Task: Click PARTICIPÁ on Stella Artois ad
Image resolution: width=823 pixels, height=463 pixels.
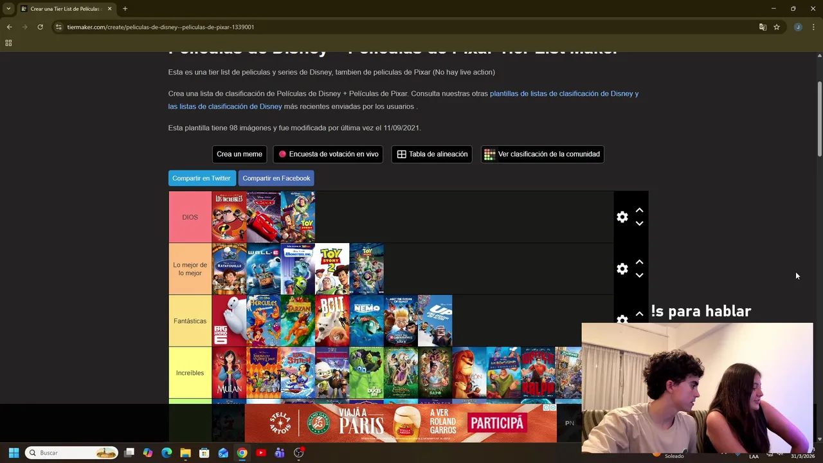Action: (496, 423)
